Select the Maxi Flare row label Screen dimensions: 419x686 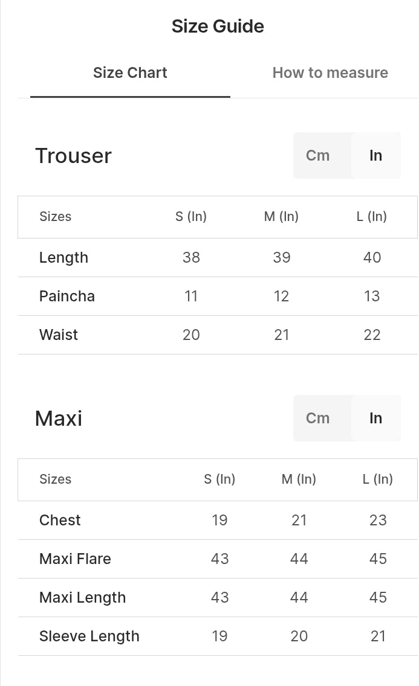click(x=75, y=559)
